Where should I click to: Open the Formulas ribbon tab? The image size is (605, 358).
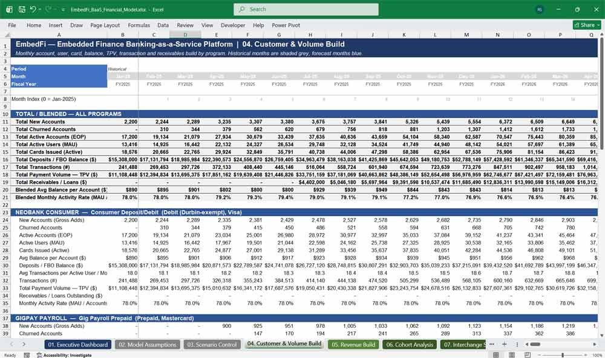[139, 25]
